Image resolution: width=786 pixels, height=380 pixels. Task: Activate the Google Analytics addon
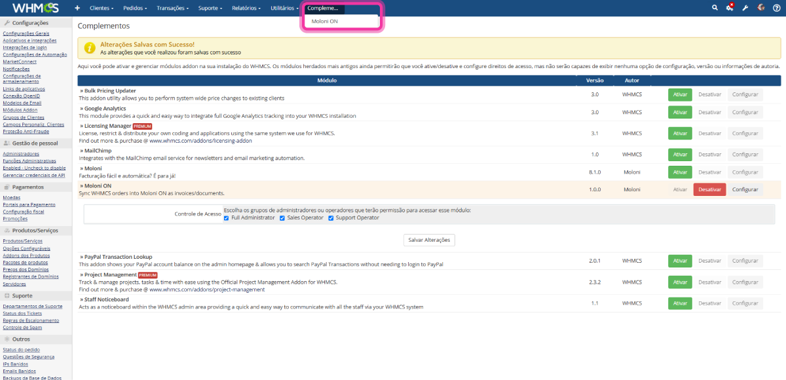pos(680,112)
